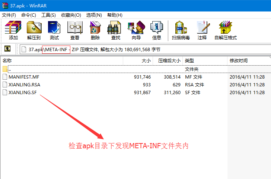The image size is (271, 179).
Task: Select the parent folder '..' icon
Action: point(5,69)
